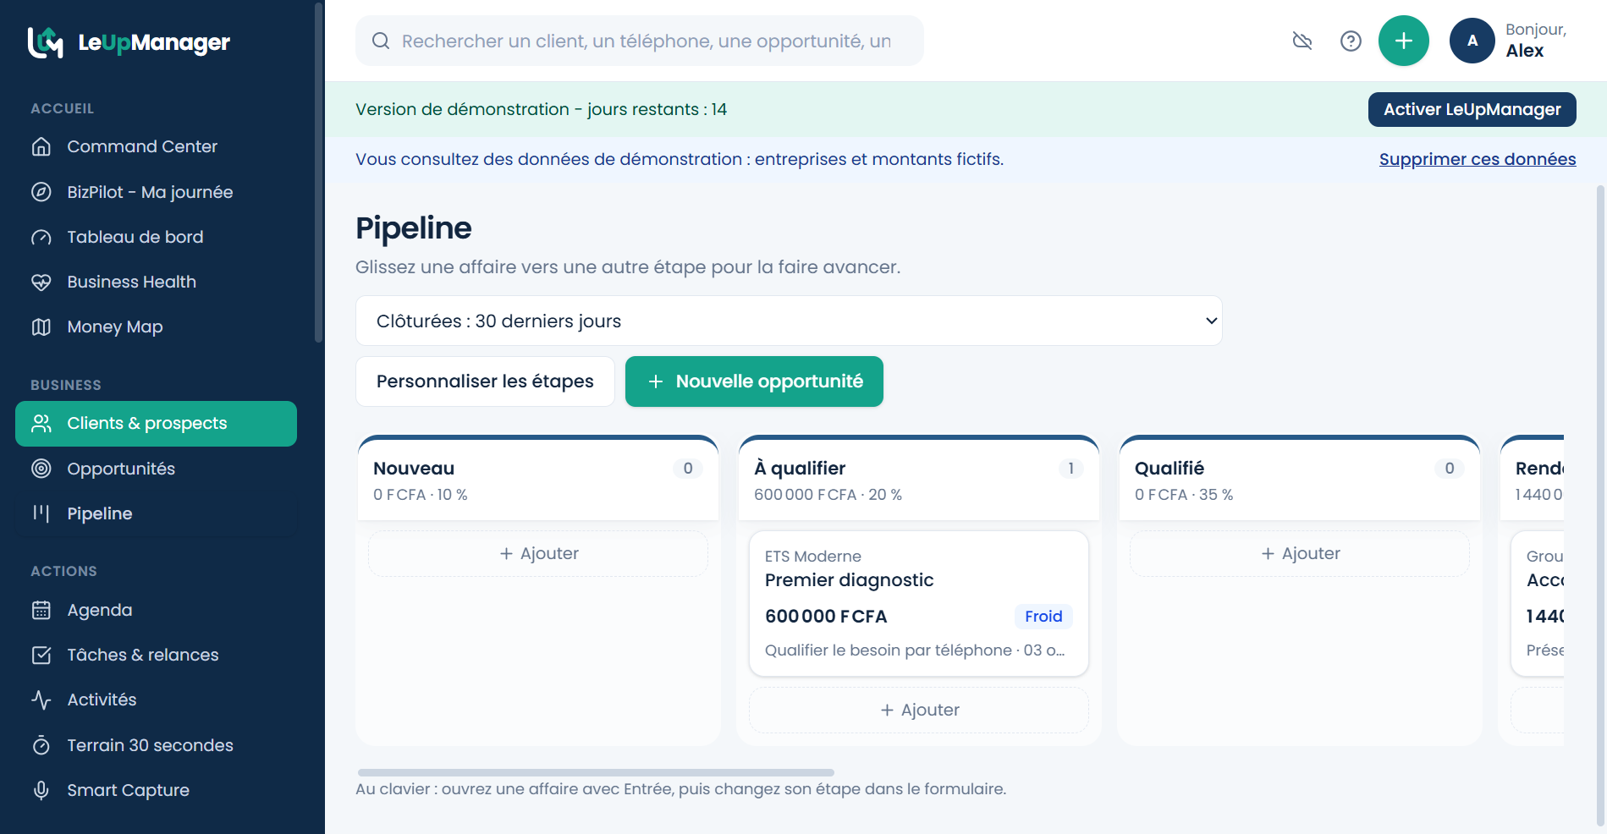The image size is (1607, 834).
Task: Click Supprimer ces données link
Action: coord(1478,159)
